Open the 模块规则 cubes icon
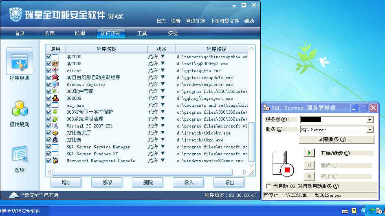Viewport: 385px width, 216px height. point(20,108)
